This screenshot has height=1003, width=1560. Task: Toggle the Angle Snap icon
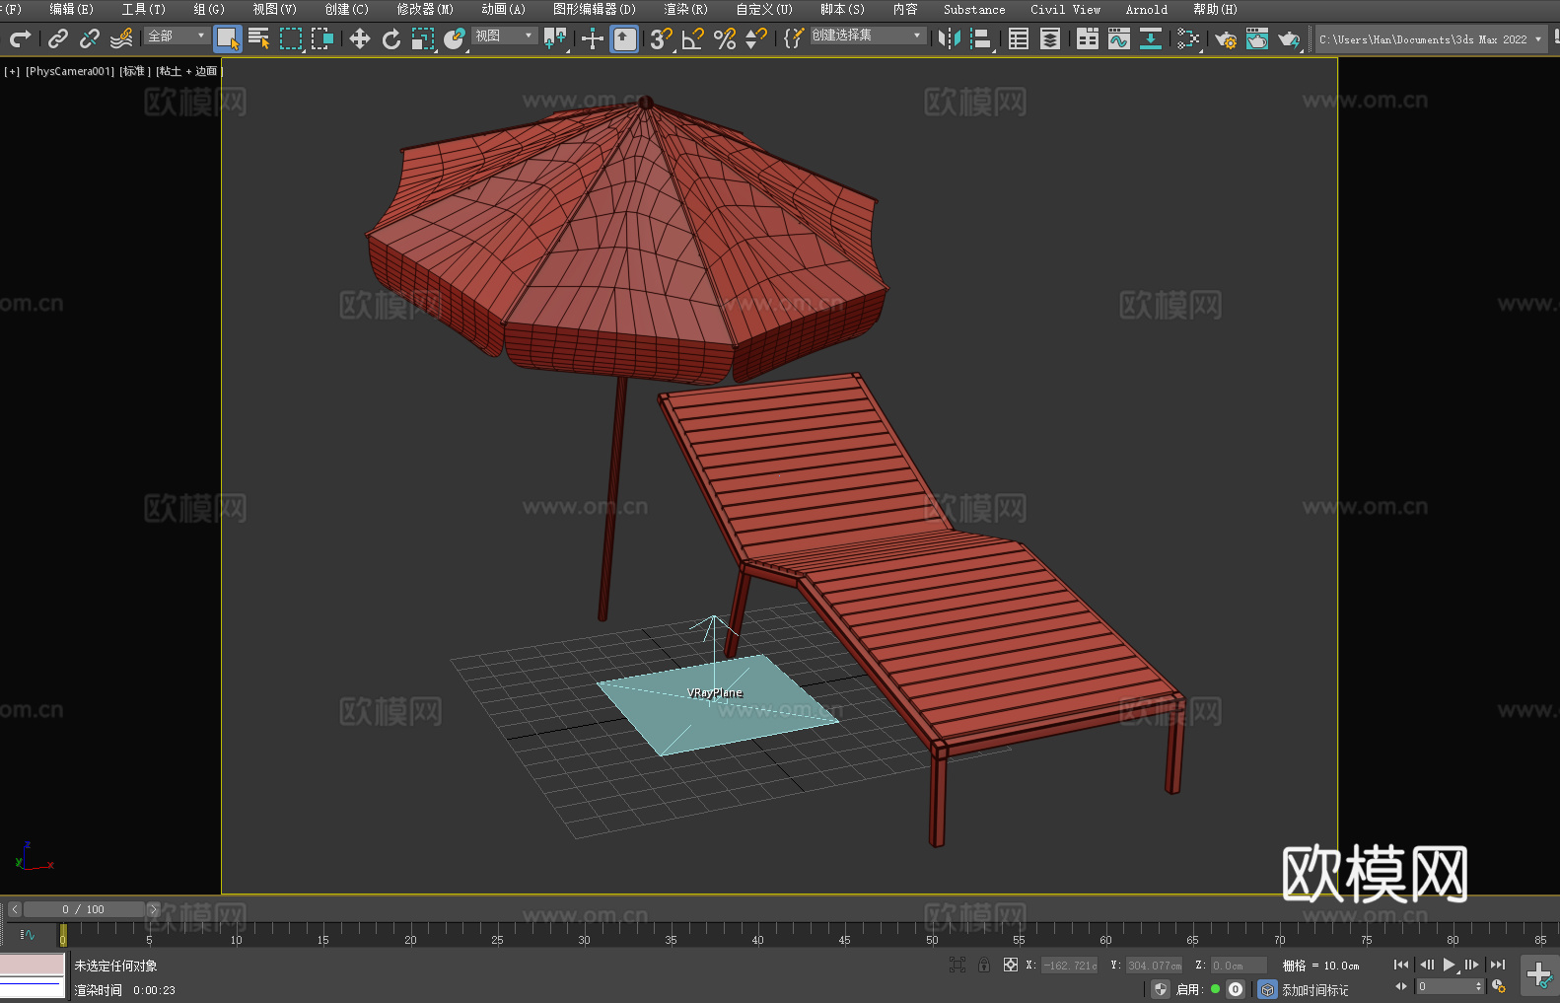tap(693, 38)
